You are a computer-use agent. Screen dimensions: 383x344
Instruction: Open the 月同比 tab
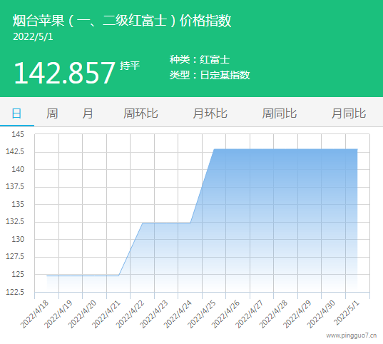point(349,113)
